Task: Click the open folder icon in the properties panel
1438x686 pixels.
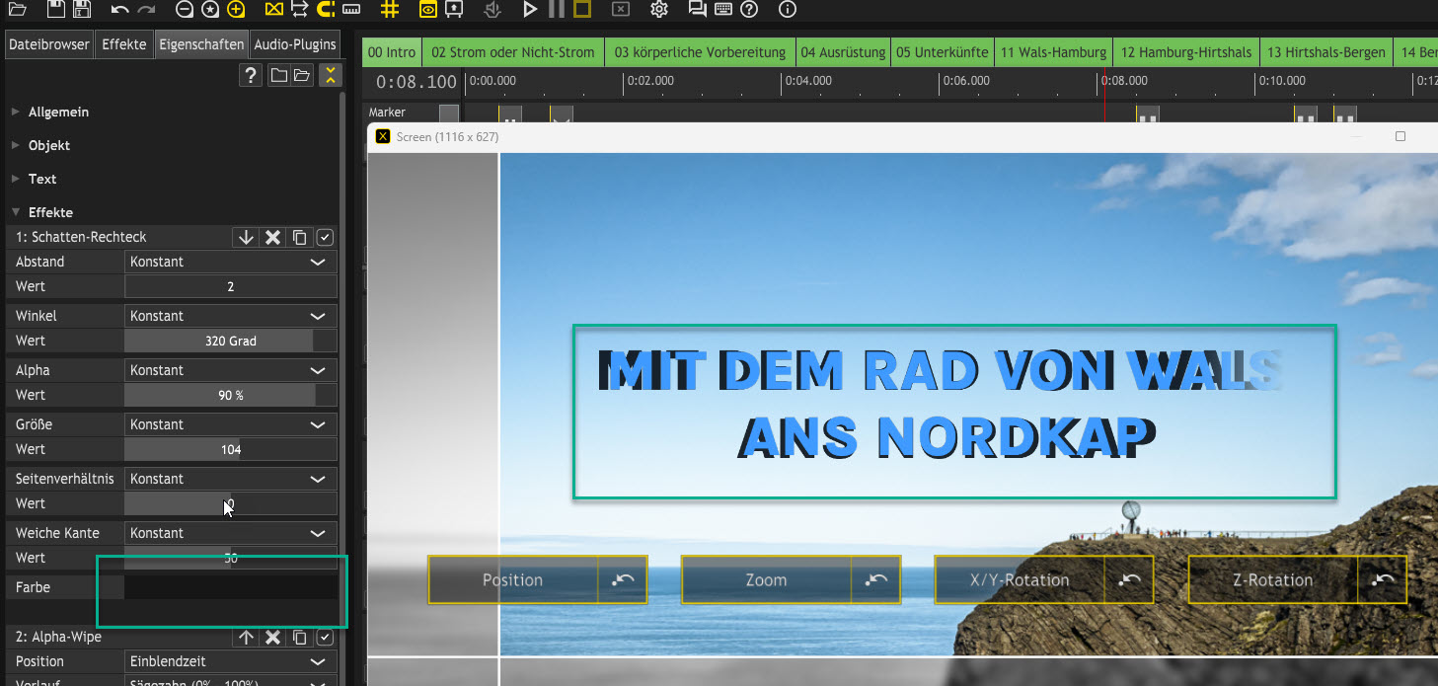Action: coord(302,75)
